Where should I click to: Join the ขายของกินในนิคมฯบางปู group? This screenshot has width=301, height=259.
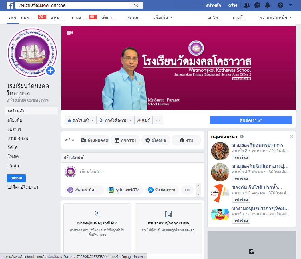click(241, 179)
